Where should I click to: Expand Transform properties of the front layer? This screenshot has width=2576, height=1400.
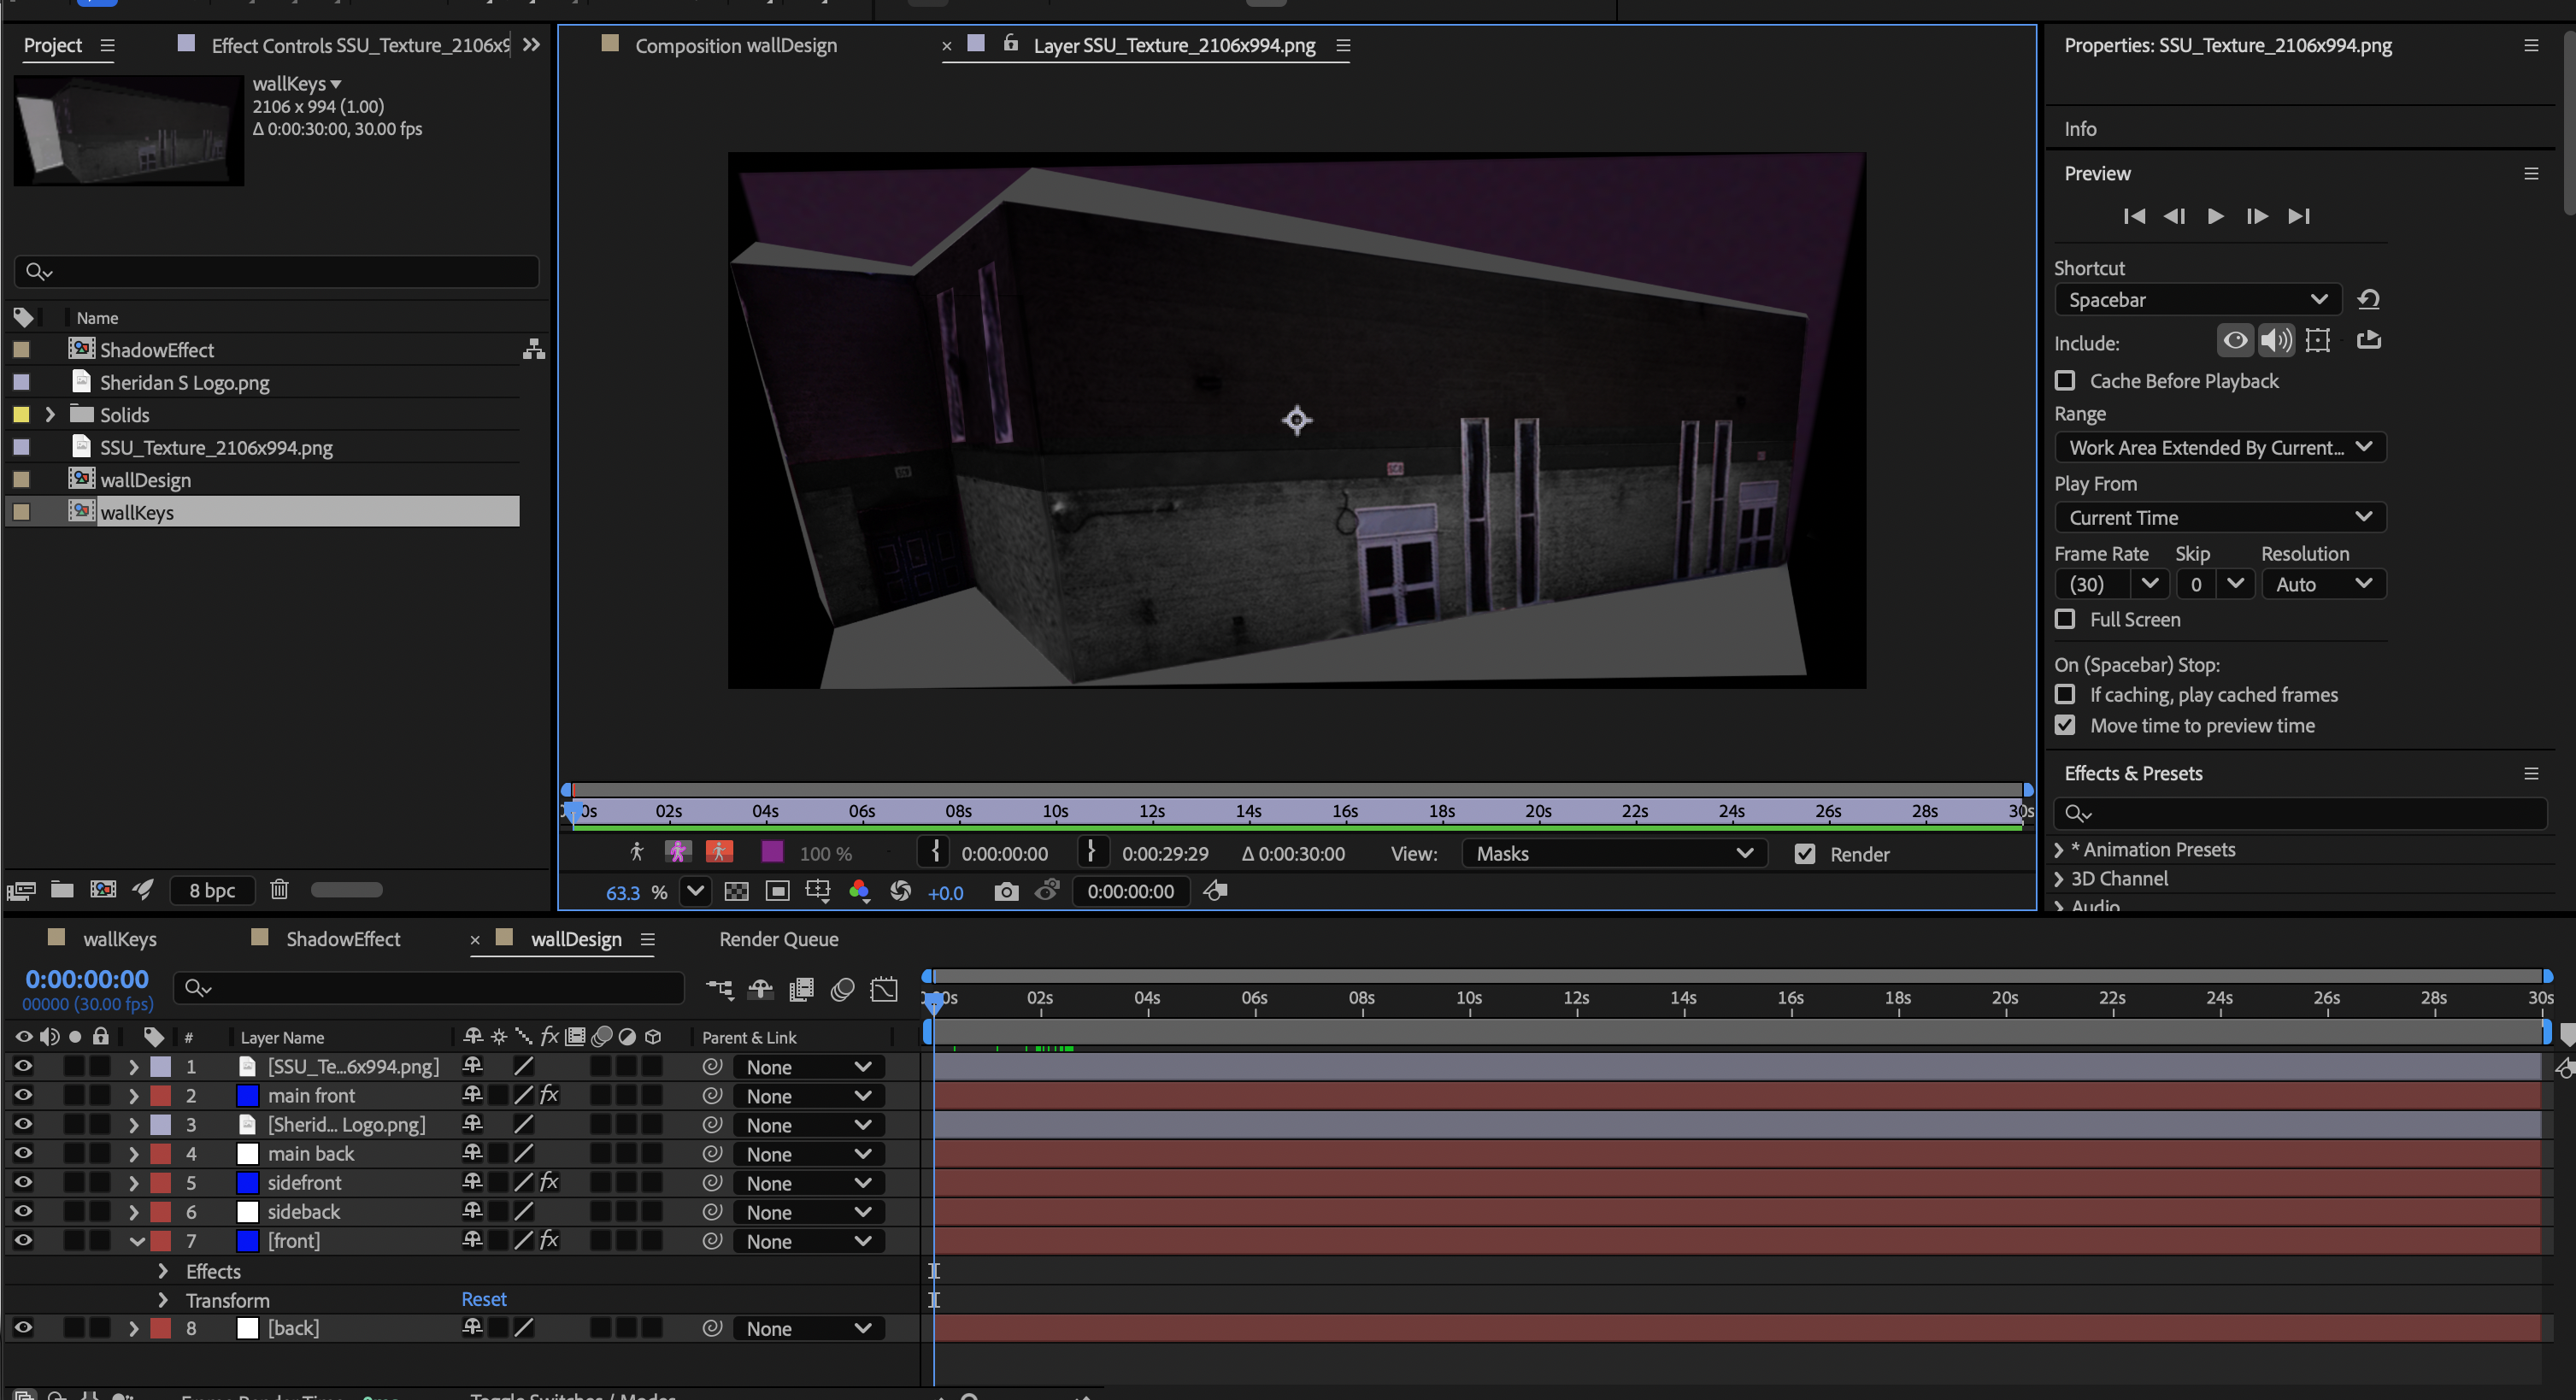(163, 1300)
